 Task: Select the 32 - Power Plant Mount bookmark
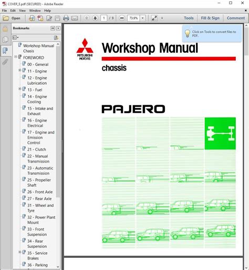41,220
